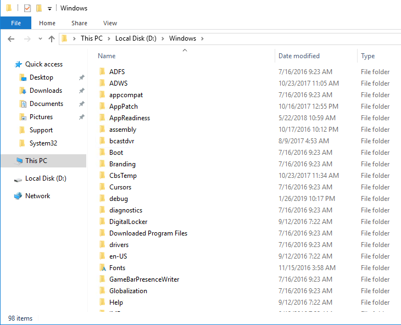This screenshot has height=325, width=401.
Task: Sort by the Type column header
Action: point(367,56)
